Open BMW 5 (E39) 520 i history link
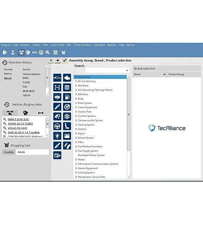Screen dimensions: 203x225 pyautogui.click(x=18, y=119)
